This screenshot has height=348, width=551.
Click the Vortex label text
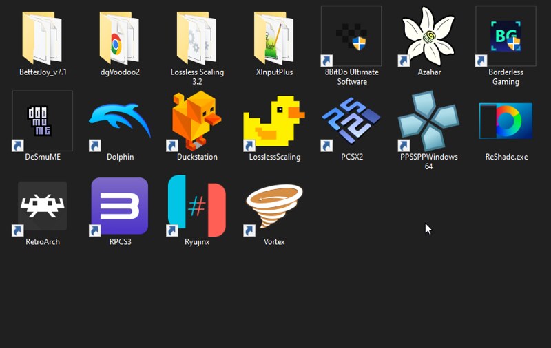point(274,241)
